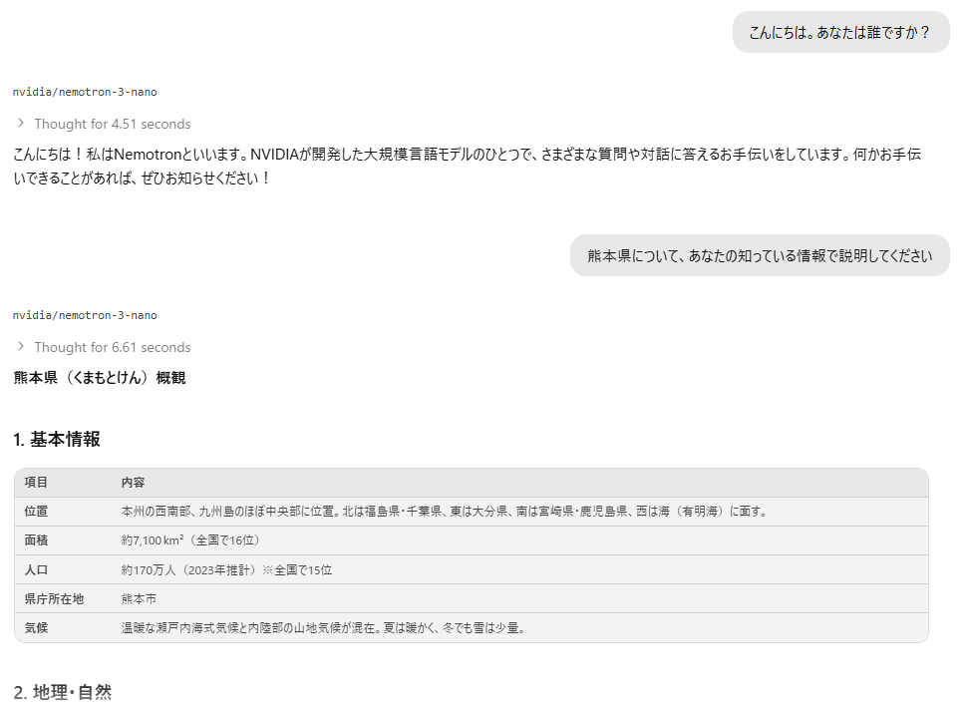
Task: Open the "Thought for 6.61 seconds" reasoning text
Action: pyautogui.click(x=112, y=347)
